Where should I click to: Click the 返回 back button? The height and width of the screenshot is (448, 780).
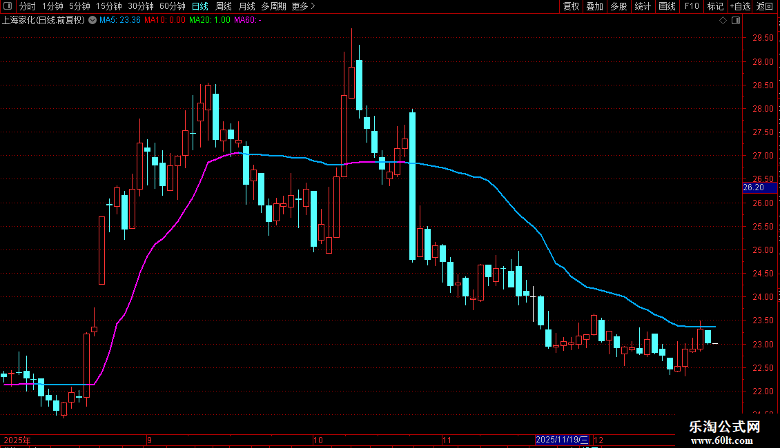[765, 6]
